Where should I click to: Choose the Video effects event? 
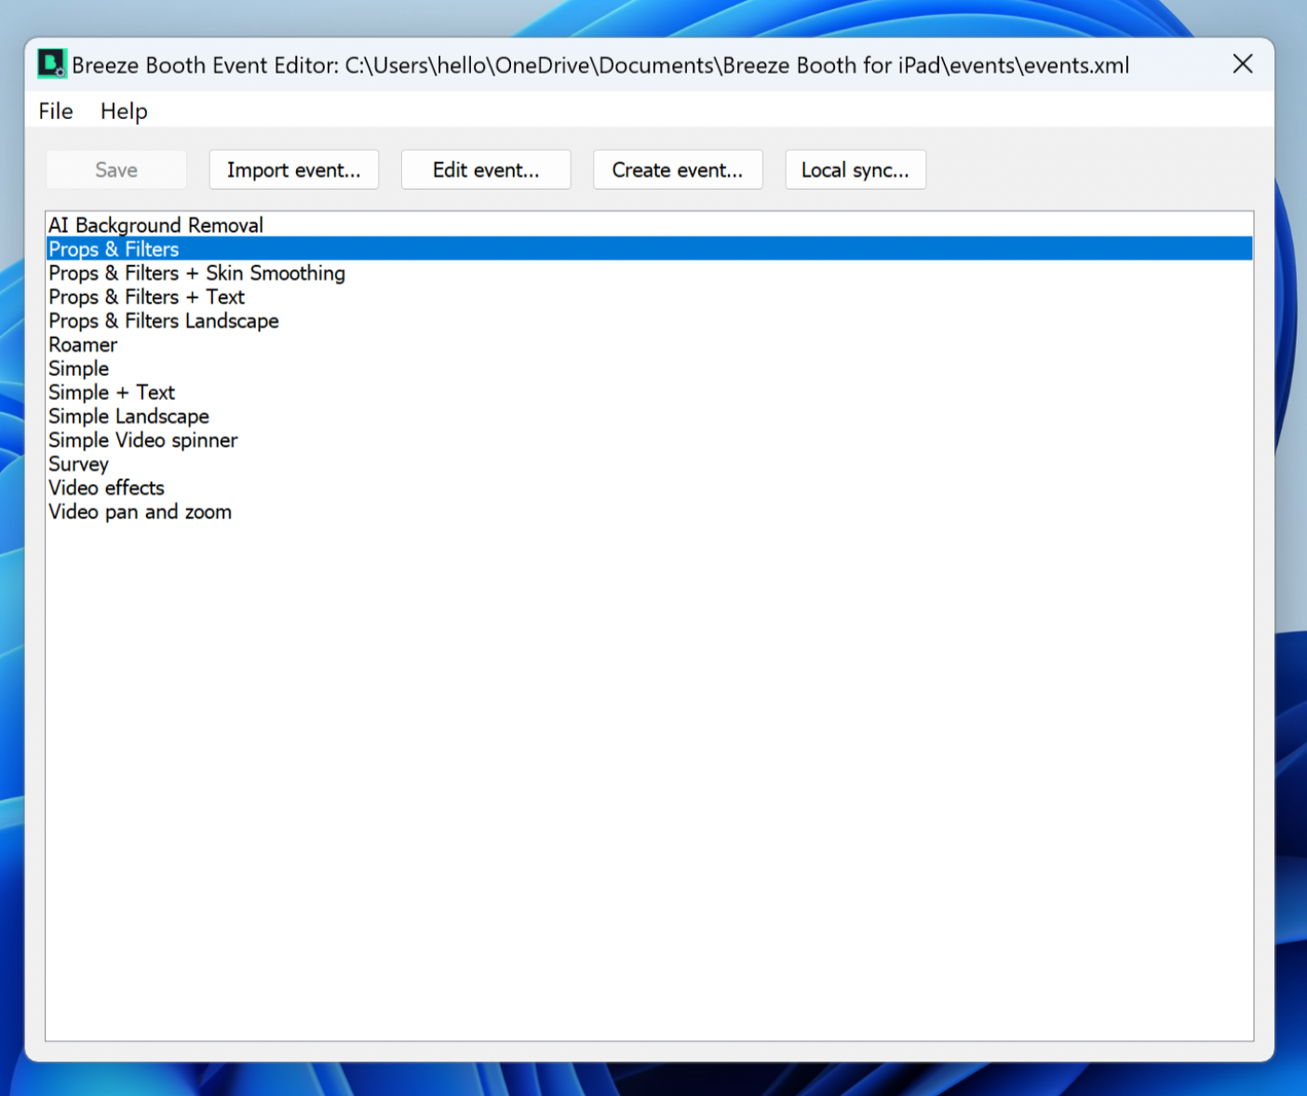click(x=106, y=488)
